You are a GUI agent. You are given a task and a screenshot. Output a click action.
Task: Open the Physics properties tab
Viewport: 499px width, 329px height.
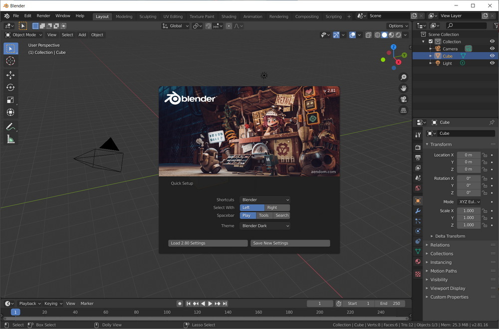point(418,231)
